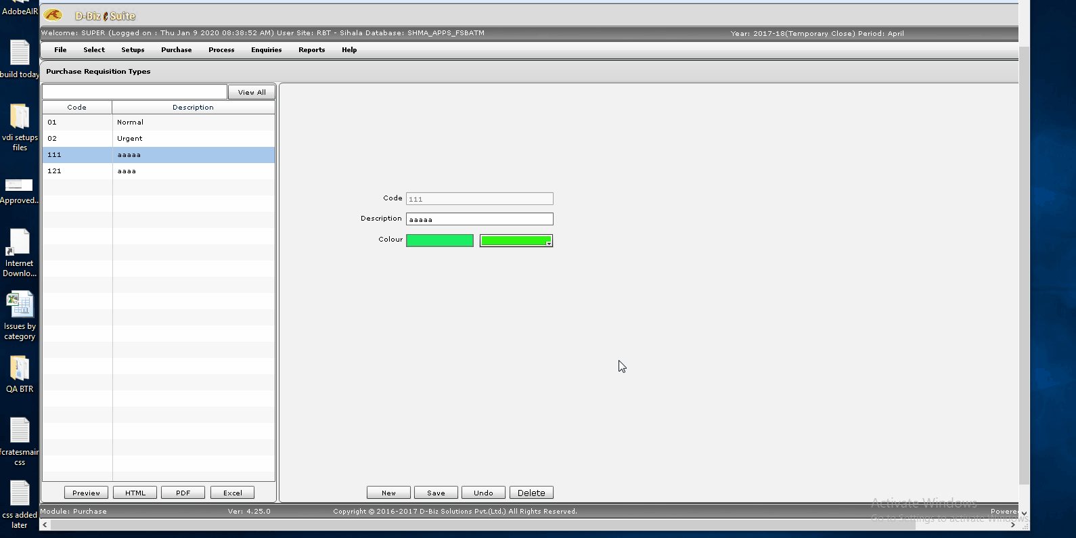This screenshot has height=538, width=1076.
Task: Open the Enquiries menu
Action: 266,50
